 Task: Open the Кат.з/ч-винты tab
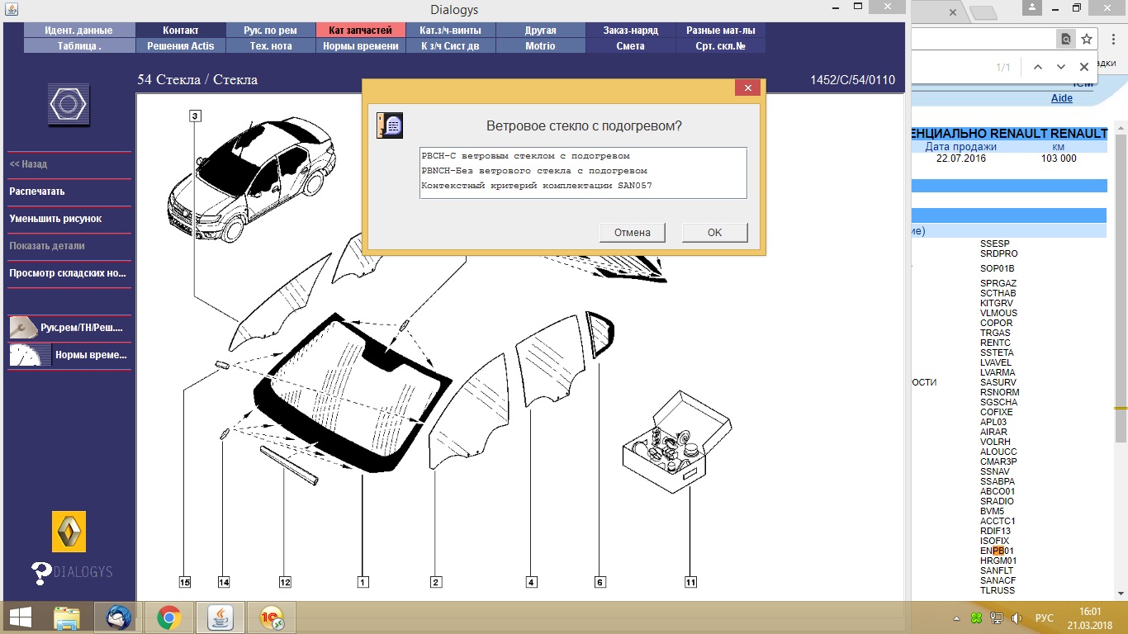pyautogui.click(x=450, y=31)
